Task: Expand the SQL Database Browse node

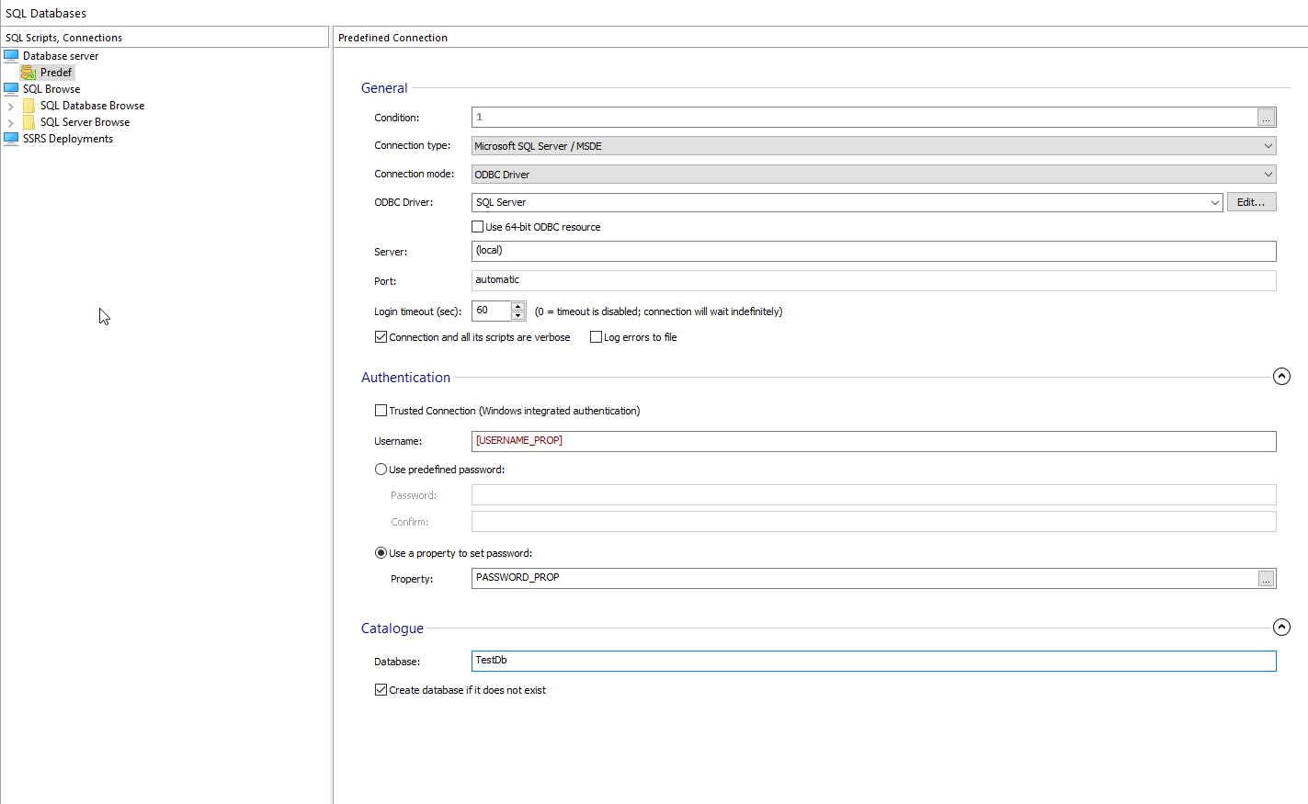Action: (11, 107)
